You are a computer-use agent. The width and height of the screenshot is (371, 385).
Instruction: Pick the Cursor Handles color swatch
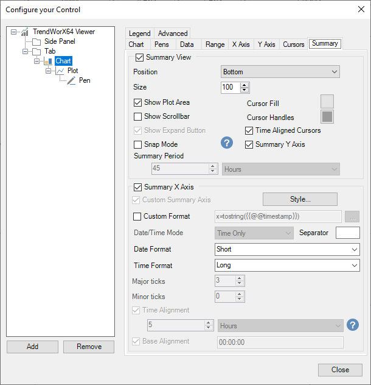pos(327,117)
